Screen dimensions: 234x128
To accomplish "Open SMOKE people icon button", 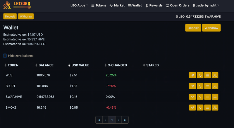I will click(215, 107).
